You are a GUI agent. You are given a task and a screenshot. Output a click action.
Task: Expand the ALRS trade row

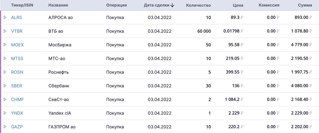pyautogui.click(x=5, y=18)
